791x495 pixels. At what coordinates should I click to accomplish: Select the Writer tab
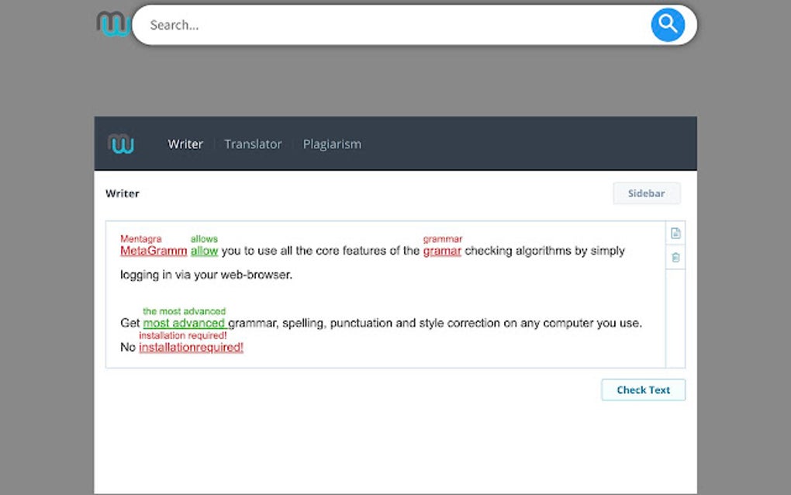coord(185,144)
